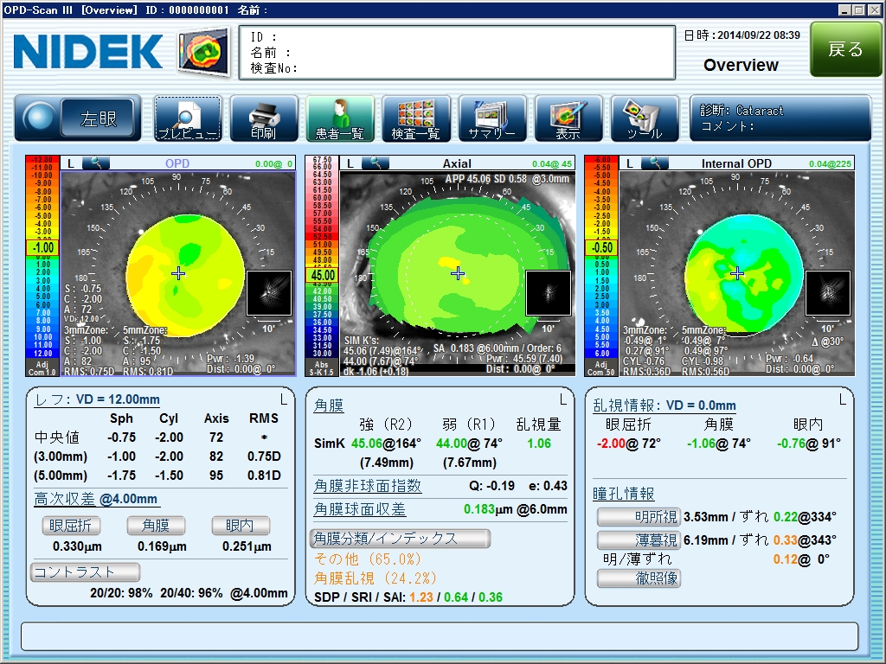Select the 薄暮視 mesopic pupil button

pos(638,540)
